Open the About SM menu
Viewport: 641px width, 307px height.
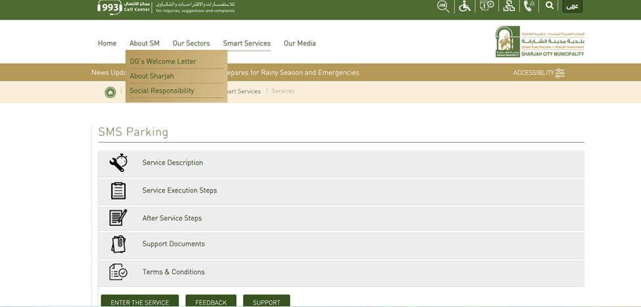point(144,43)
